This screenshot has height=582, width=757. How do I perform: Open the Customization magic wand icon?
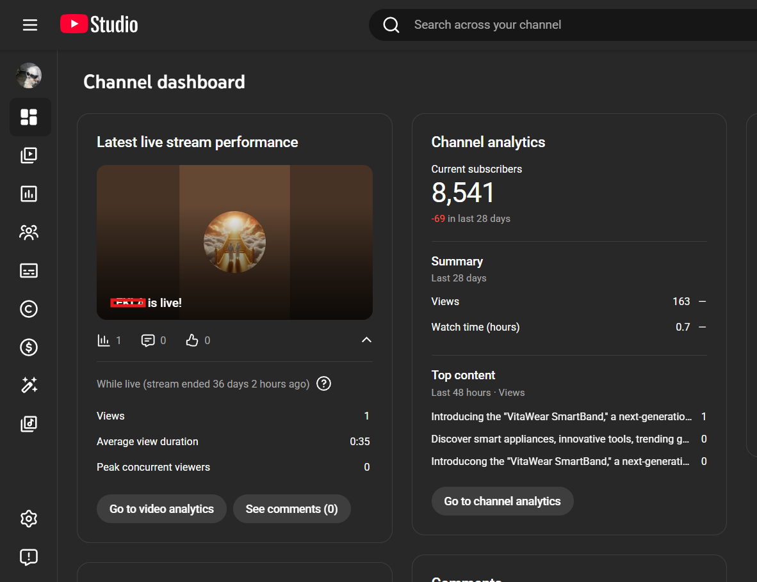click(29, 385)
